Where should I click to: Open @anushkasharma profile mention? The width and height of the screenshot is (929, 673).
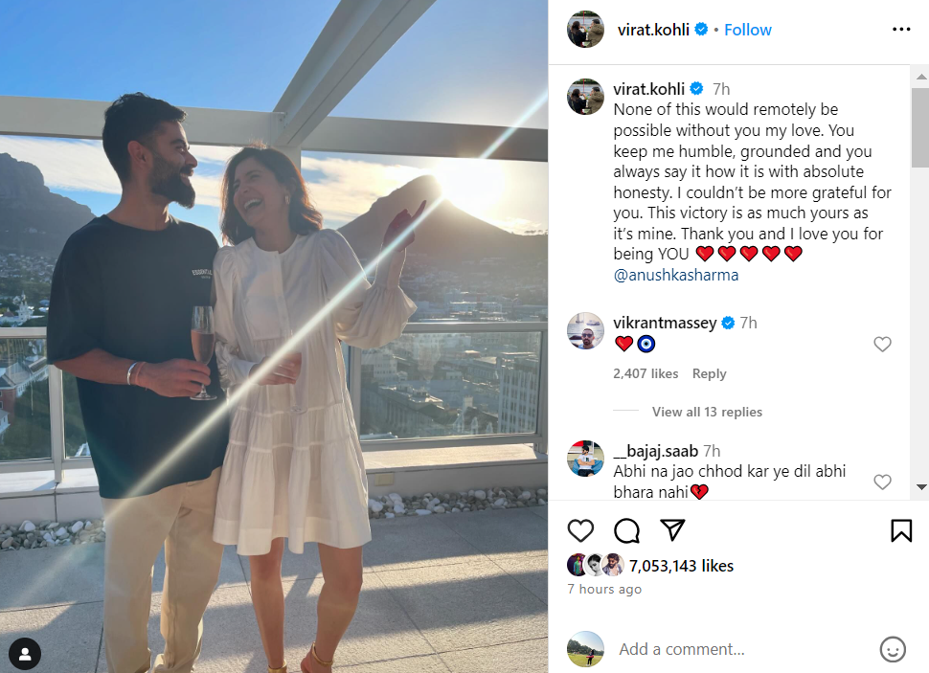(x=676, y=275)
